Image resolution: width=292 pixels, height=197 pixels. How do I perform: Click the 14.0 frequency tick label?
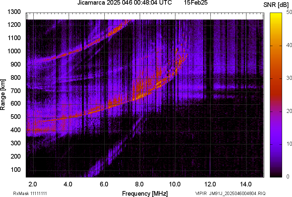[246, 184]
